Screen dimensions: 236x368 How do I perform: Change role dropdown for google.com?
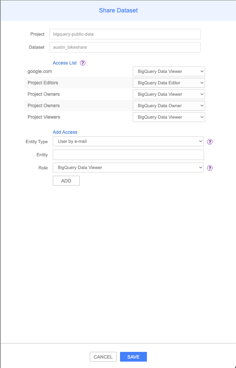pos(169,71)
